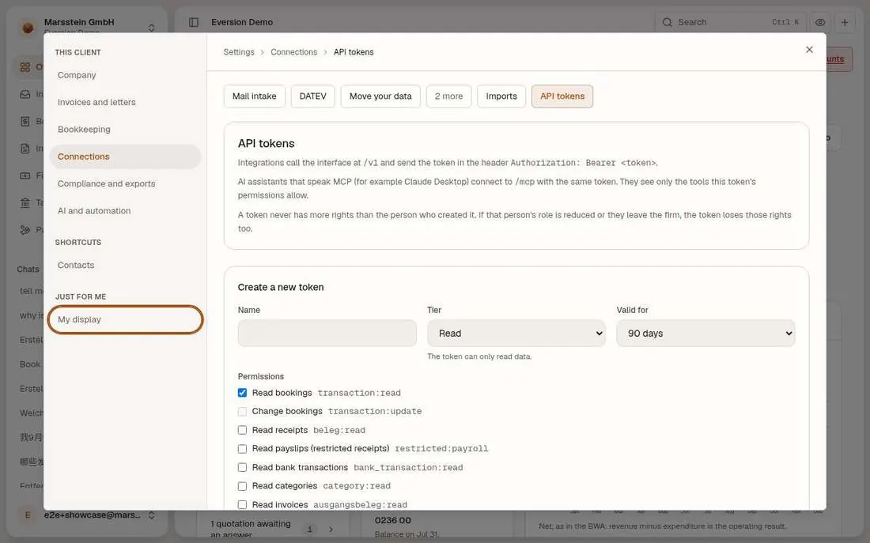Image resolution: width=870 pixels, height=543 pixels.
Task: Check the Read payslips (restricted receipts) checkbox
Action: pos(243,449)
